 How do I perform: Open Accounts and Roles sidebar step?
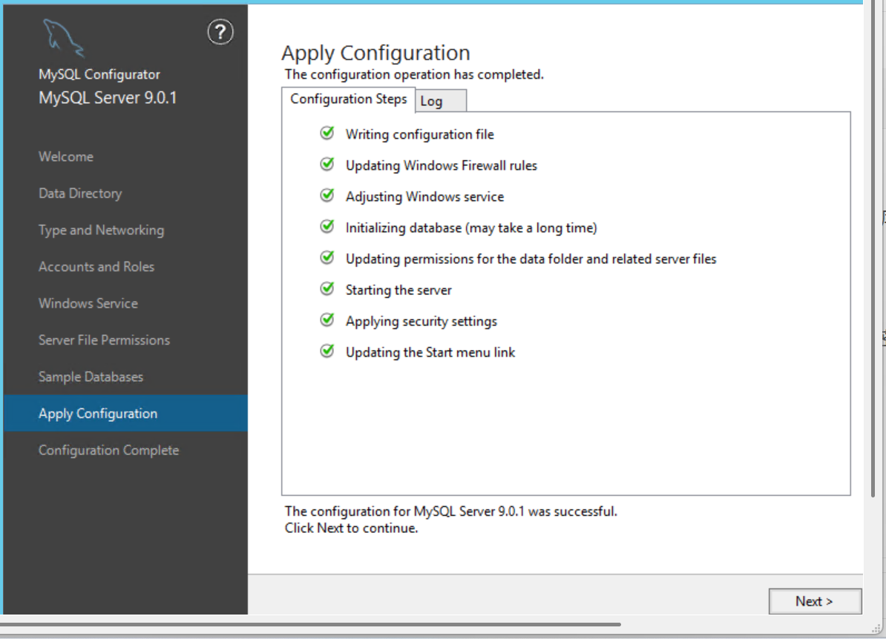pos(96,266)
